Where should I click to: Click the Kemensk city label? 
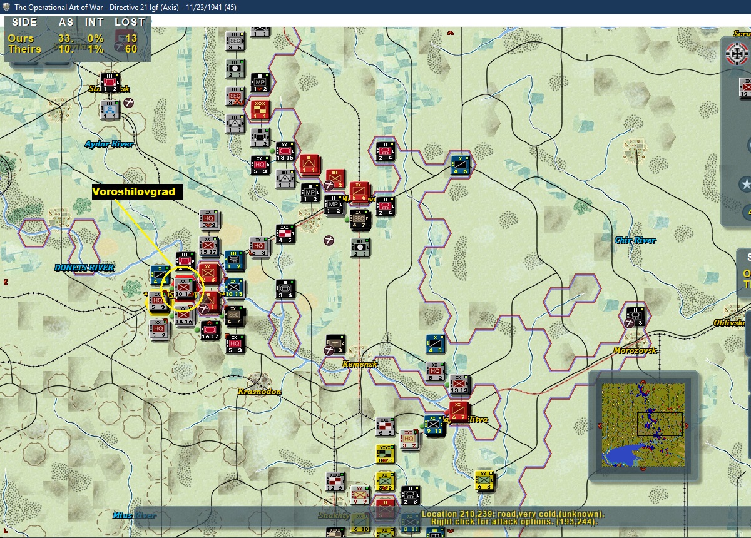pyautogui.click(x=360, y=363)
